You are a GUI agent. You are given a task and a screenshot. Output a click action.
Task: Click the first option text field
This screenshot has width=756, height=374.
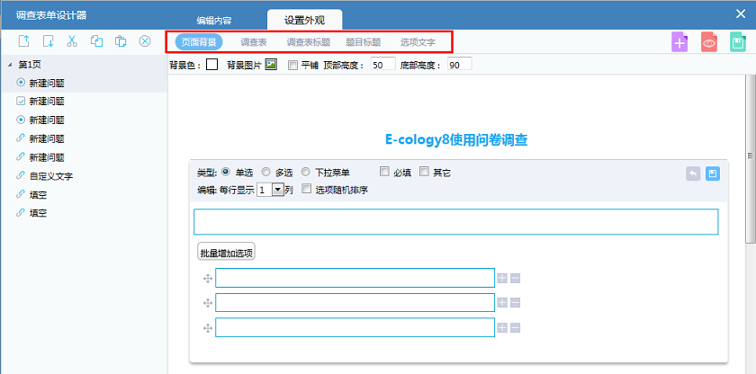(355, 278)
